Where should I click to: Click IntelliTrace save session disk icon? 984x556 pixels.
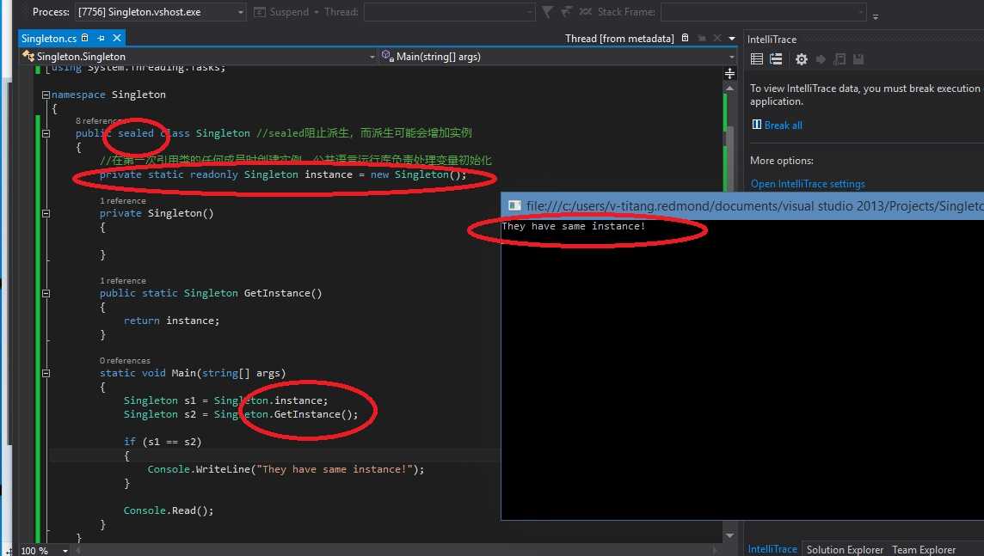click(x=858, y=59)
